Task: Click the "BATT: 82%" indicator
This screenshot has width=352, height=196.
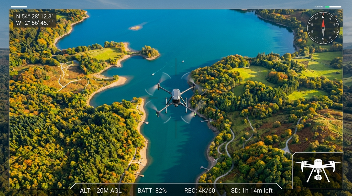Action: [x=152, y=191]
